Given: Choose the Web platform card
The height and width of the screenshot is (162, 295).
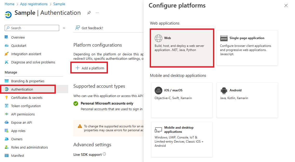Looking at the screenshot, I should point(182,48).
